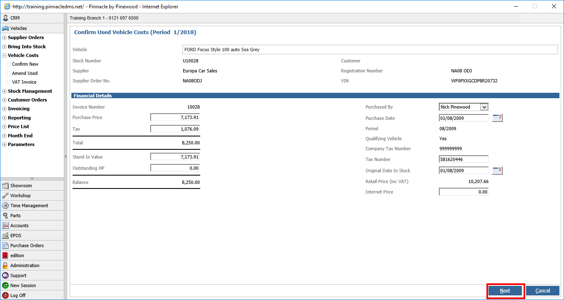Collapse the sidebar with splitter arrow
Screen dimensions: 564x300
point(65,156)
